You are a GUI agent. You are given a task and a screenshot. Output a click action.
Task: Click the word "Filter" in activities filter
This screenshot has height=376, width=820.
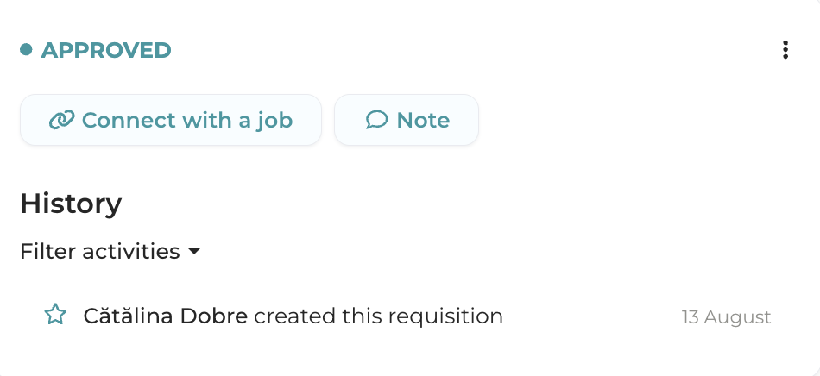coord(47,252)
